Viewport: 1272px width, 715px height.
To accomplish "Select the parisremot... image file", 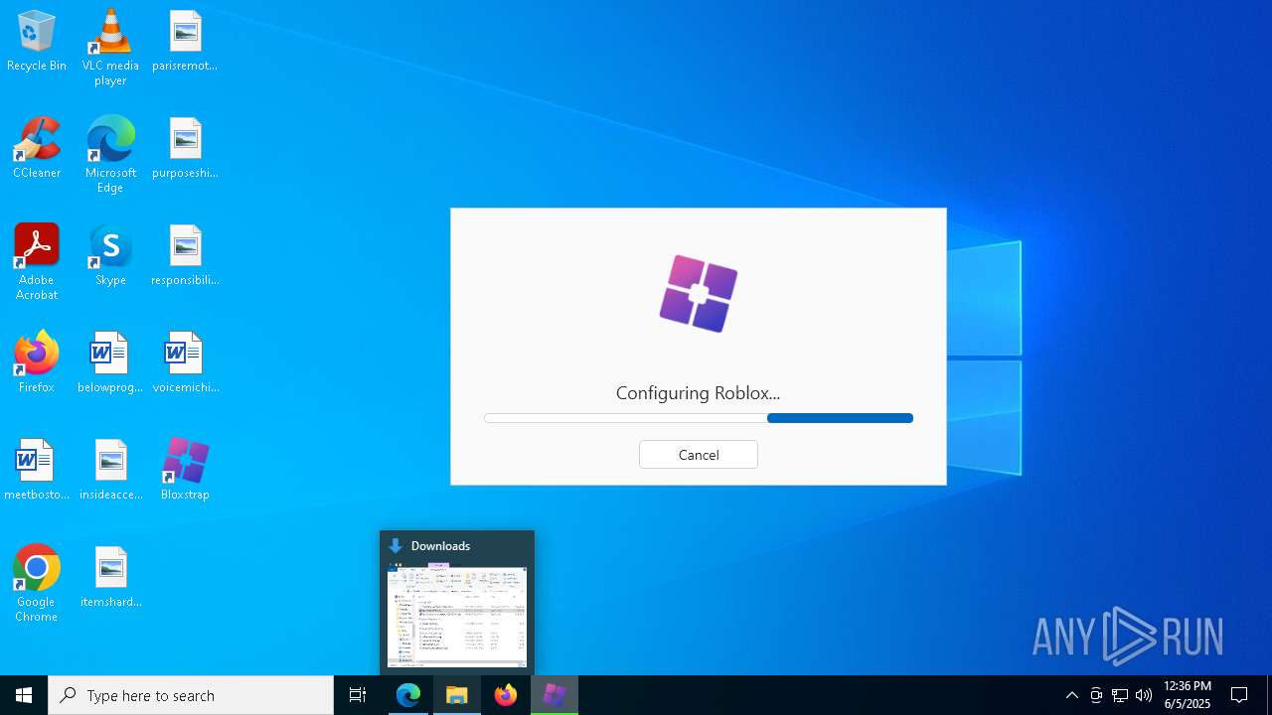I will click(185, 42).
